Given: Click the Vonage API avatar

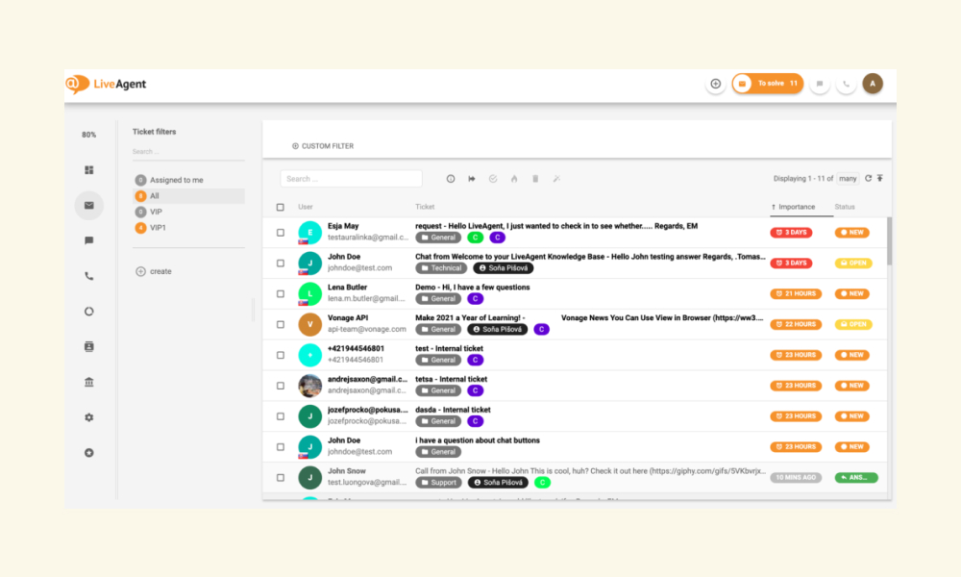Looking at the screenshot, I should pos(310,324).
